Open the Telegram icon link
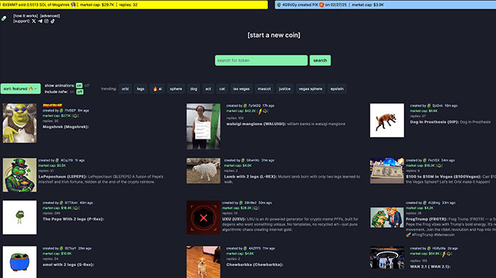The image size is (496, 278). 40,21
